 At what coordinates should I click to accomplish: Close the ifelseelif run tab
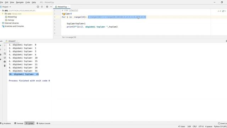click(x=17, y=41)
